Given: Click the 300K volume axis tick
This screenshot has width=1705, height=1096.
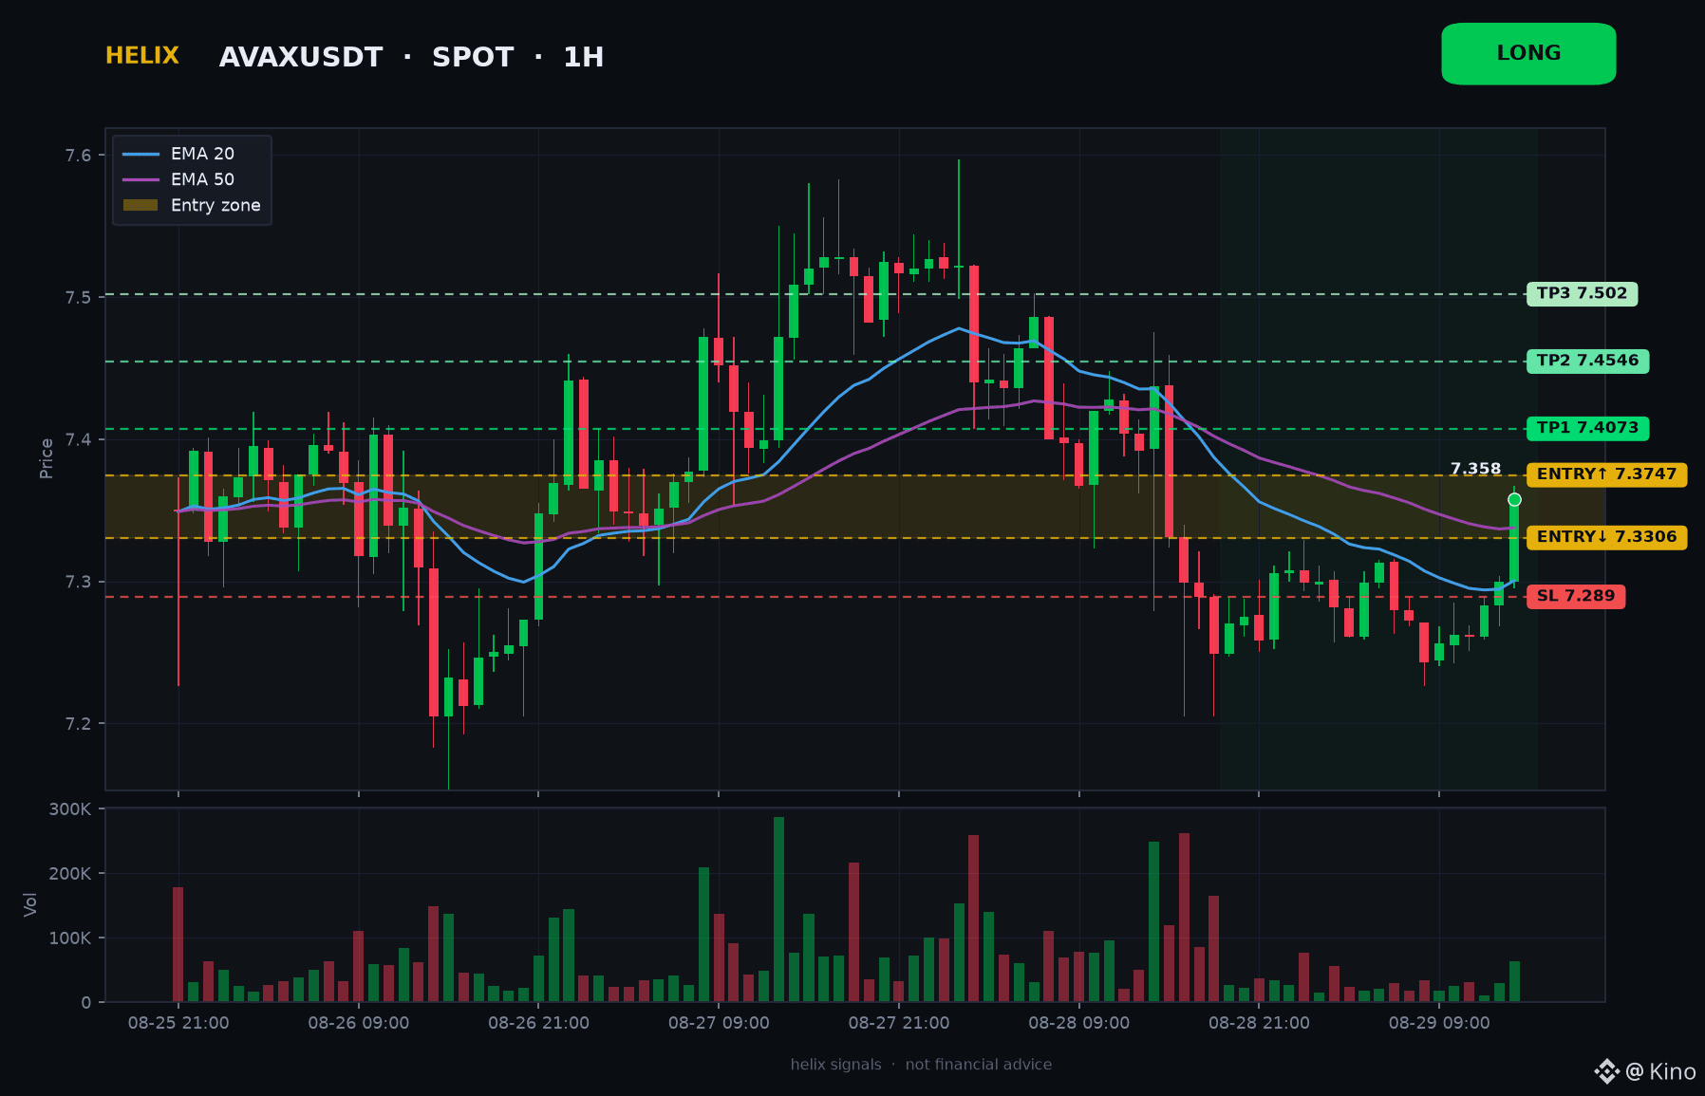Looking at the screenshot, I should pos(70,809).
